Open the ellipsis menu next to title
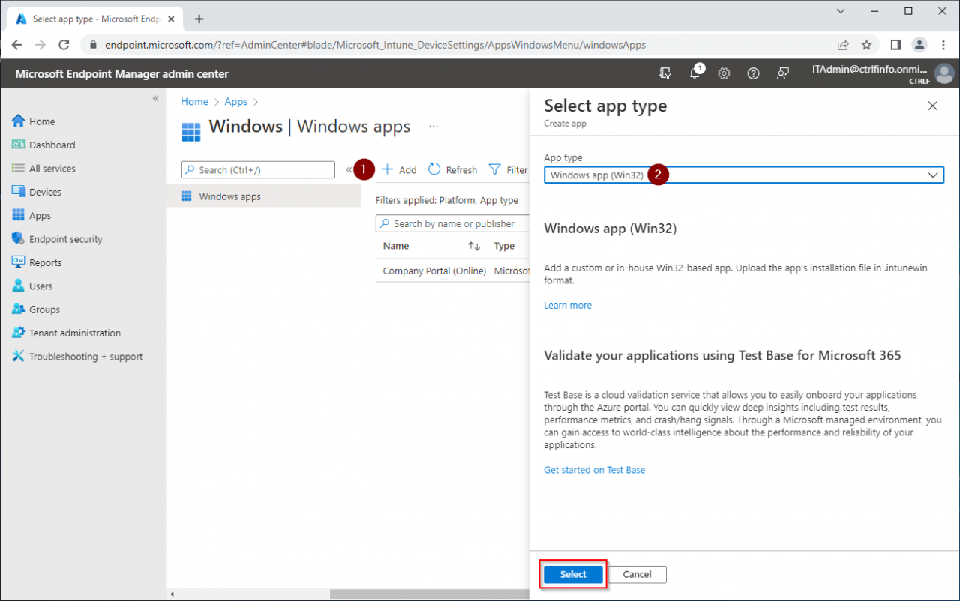 [x=433, y=127]
